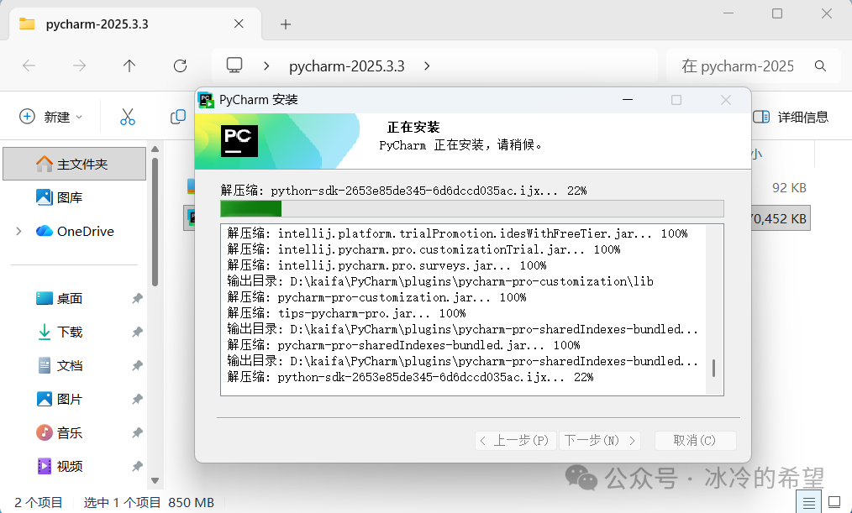Click the pin icon next to 桌面
Image resolution: width=852 pixels, height=513 pixels.
click(x=137, y=299)
